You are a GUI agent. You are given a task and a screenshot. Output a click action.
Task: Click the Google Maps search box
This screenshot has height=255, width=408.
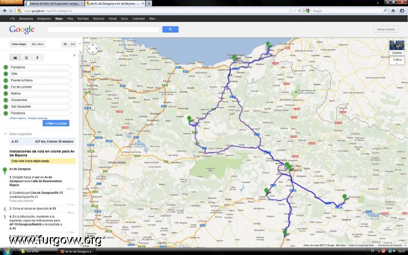(104, 30)
